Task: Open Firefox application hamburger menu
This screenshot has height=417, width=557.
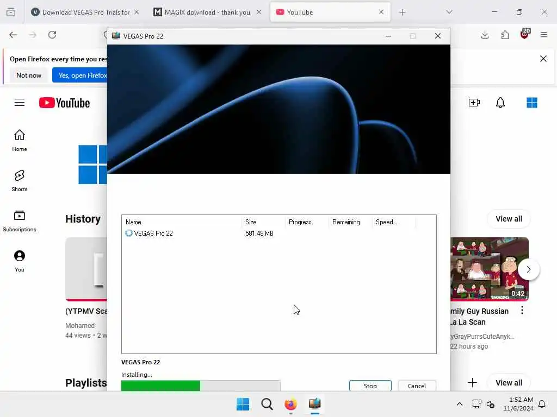Action: click(x=544, y=35)
